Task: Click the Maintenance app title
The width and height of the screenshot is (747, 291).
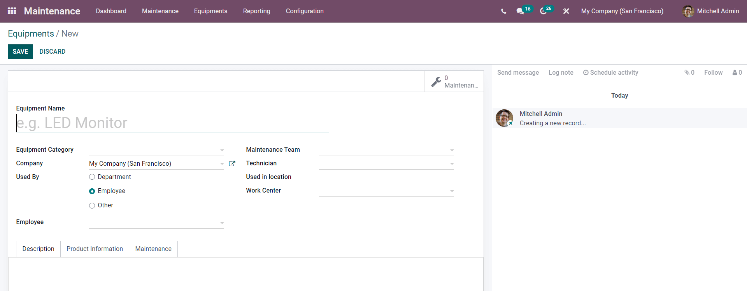Action: pos(52,11)
